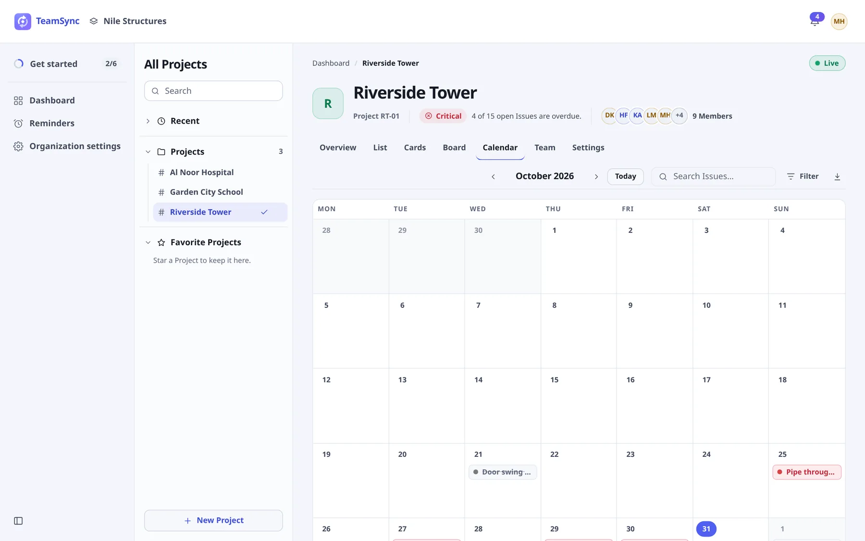This screenshot has height=541, width=865.
Task: Go to previous month arrow
Action: coord(493,176)
